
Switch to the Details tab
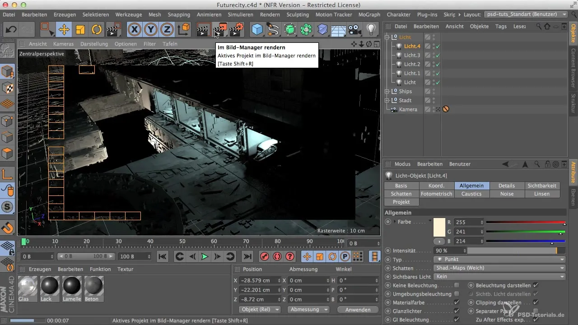[507, 186]
